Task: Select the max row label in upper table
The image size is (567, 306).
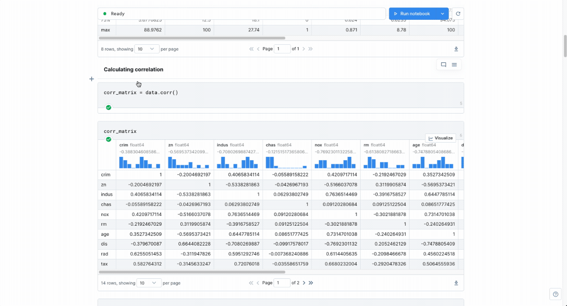Action: click(x=105, y=30)
